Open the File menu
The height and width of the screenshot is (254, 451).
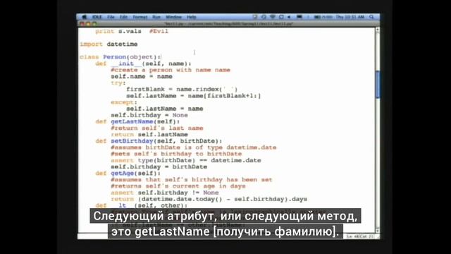(111, 17)
